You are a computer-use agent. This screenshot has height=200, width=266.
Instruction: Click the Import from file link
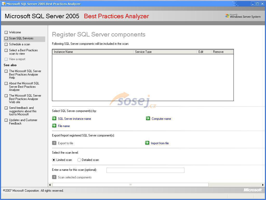[160, 143]
